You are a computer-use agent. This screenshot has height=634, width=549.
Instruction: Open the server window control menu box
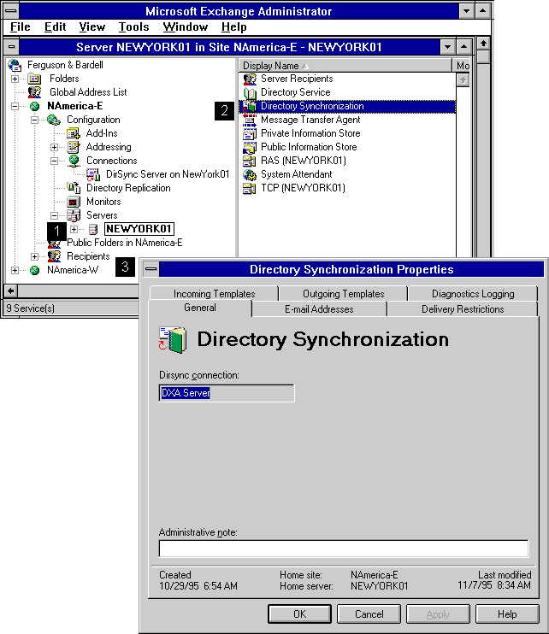point(11,47)
